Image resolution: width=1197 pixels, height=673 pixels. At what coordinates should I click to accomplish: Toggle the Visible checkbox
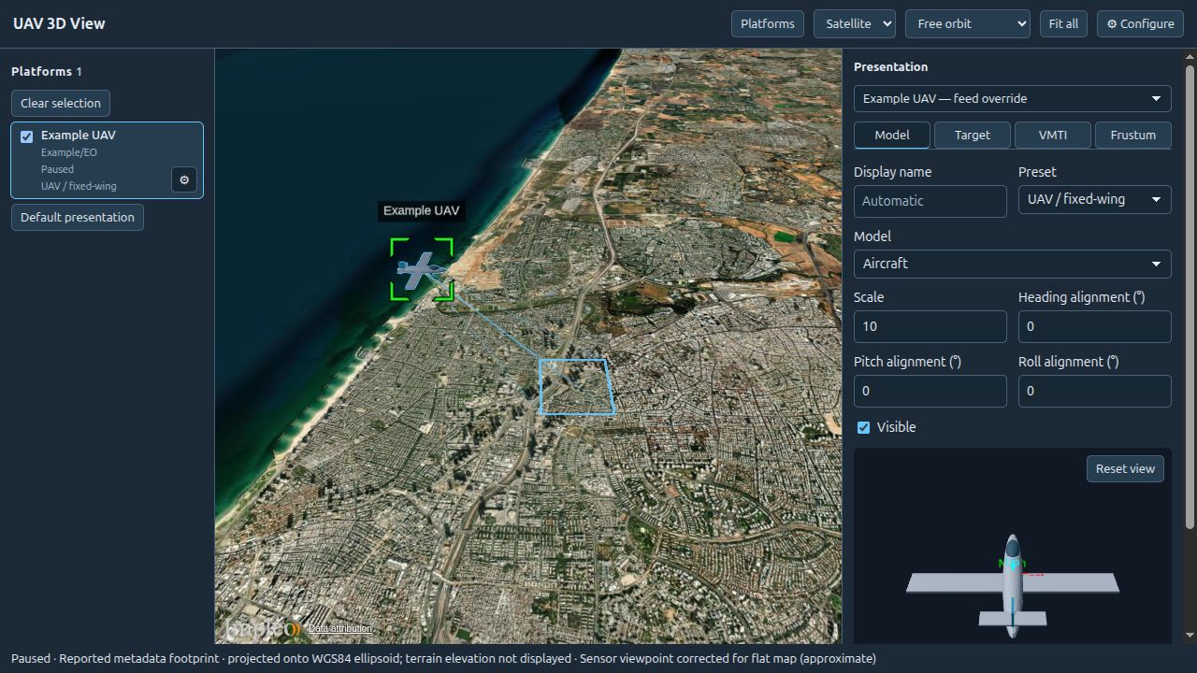pos(863,427)
